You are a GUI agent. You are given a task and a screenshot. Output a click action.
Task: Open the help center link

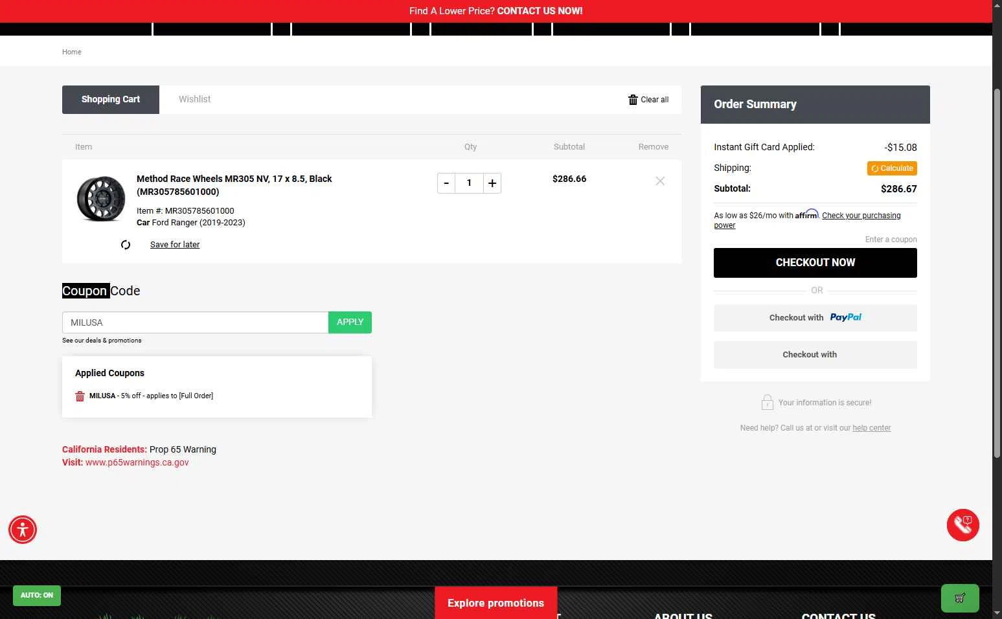coord(871,428)
